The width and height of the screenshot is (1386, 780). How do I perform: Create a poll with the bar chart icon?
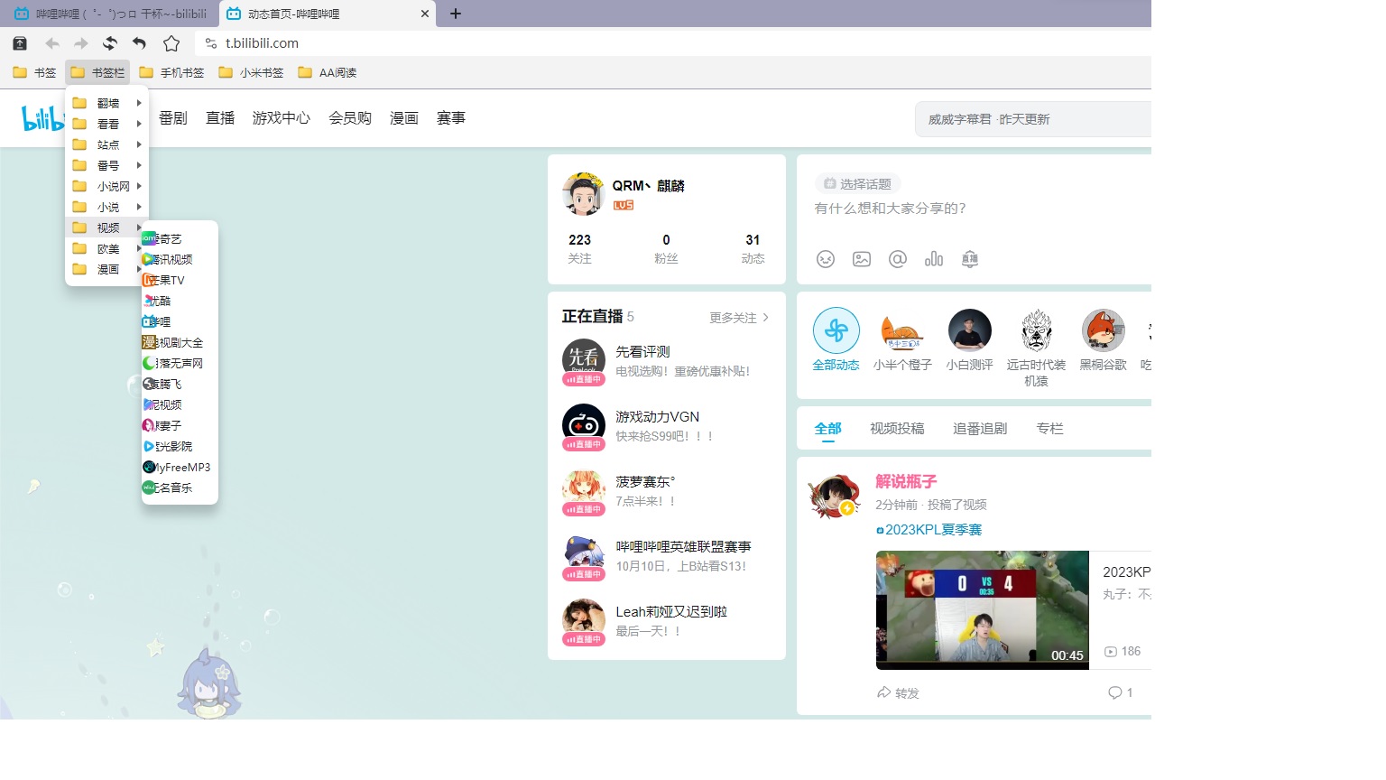[x=934, y=259]
